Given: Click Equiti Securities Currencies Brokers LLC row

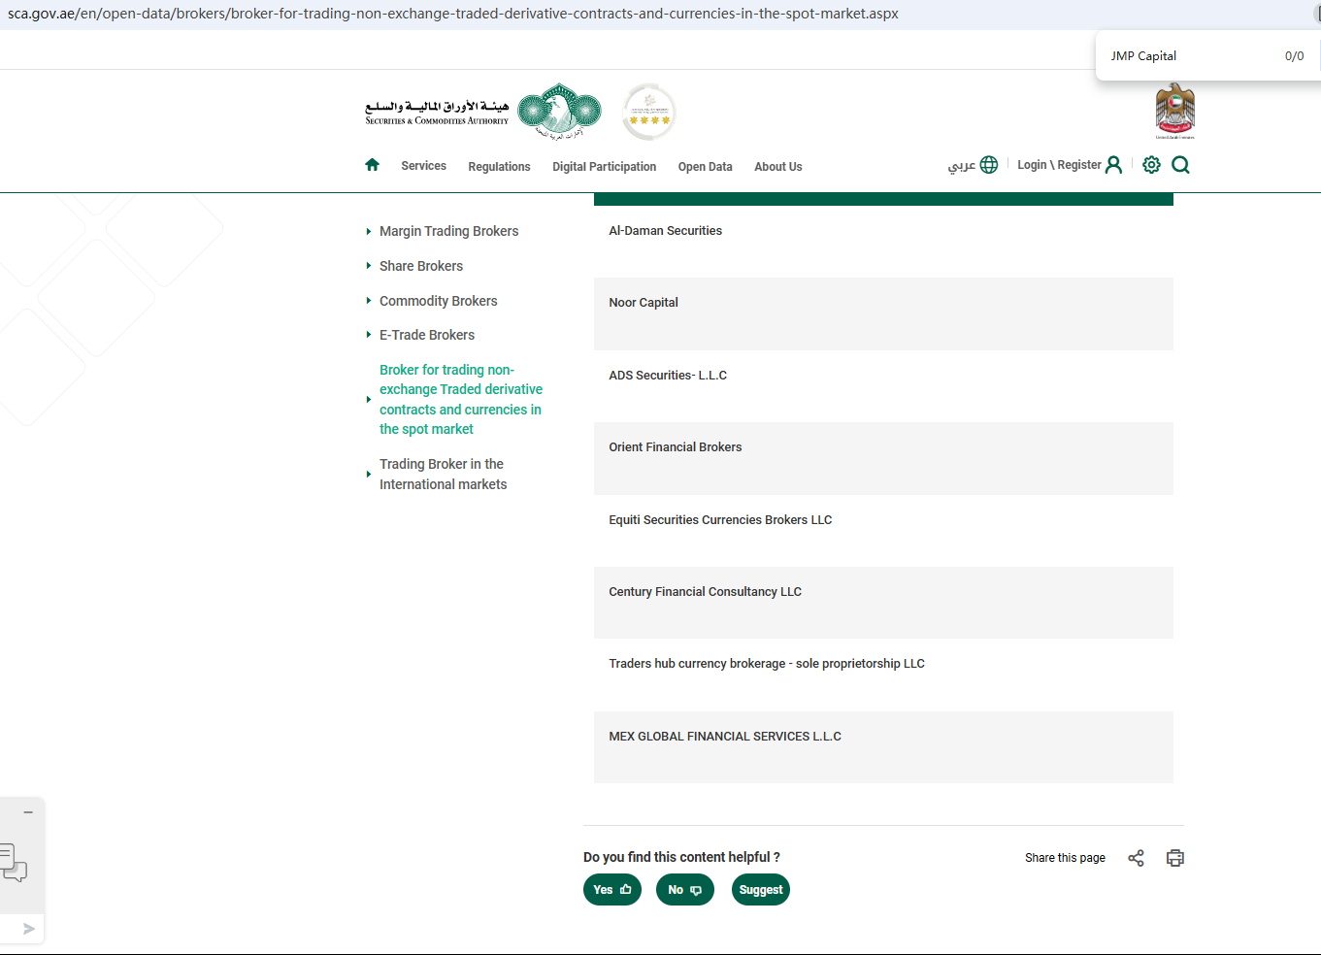Looking at the screenshot, I should [883, 531].
